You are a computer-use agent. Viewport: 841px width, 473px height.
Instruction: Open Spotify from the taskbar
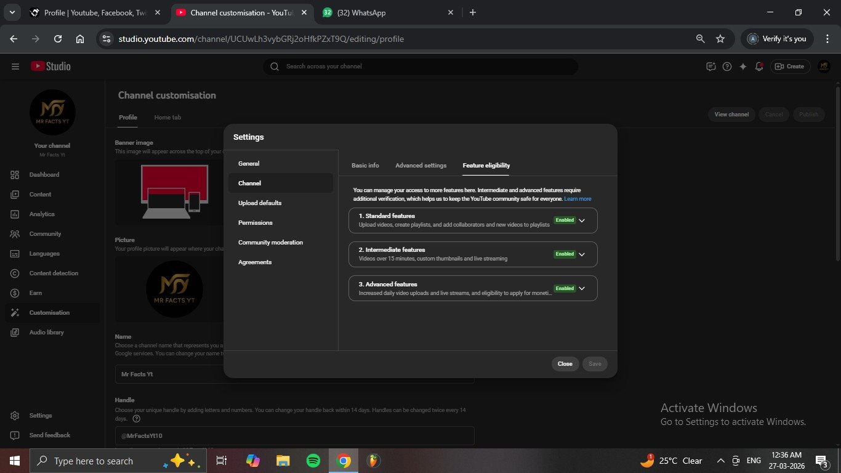click(313, 461)
